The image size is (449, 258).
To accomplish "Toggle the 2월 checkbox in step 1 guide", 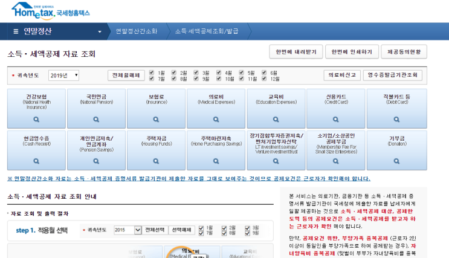I will [224, 228].
